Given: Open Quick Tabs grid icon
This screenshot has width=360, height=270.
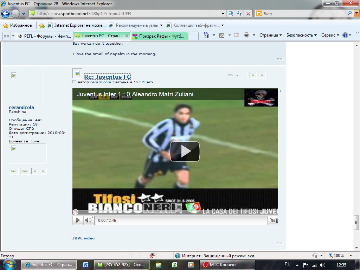Looking at the screenshot, I should (x=7, y=36).
